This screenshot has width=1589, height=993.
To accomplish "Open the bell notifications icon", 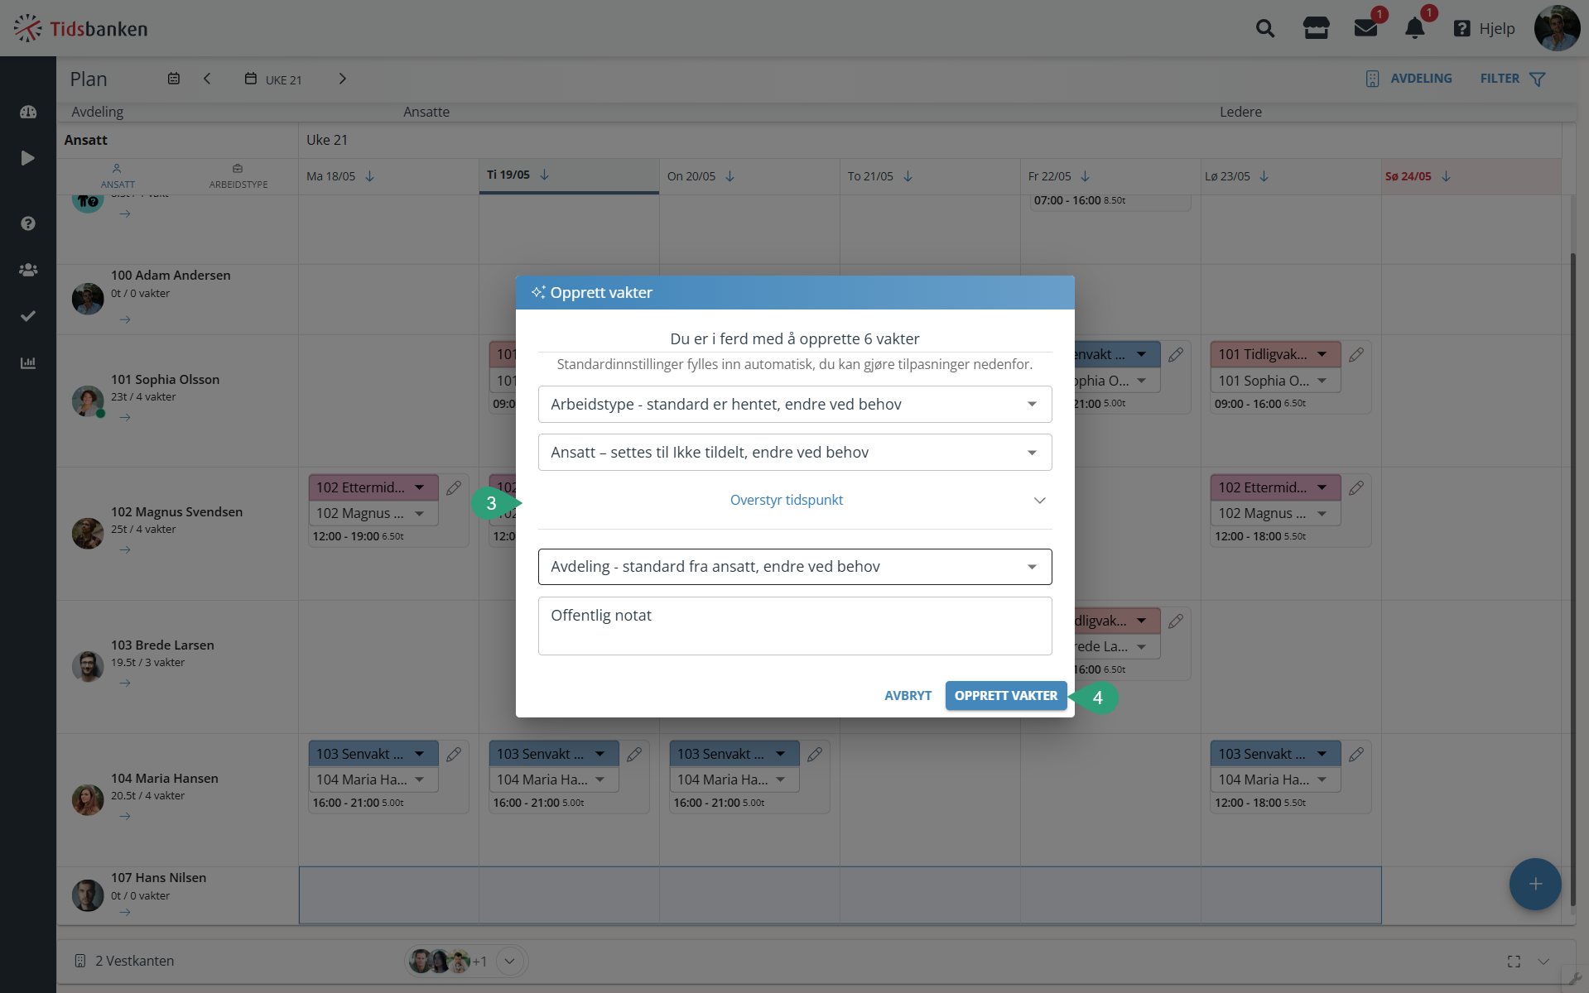I will tap(1415, 29).
